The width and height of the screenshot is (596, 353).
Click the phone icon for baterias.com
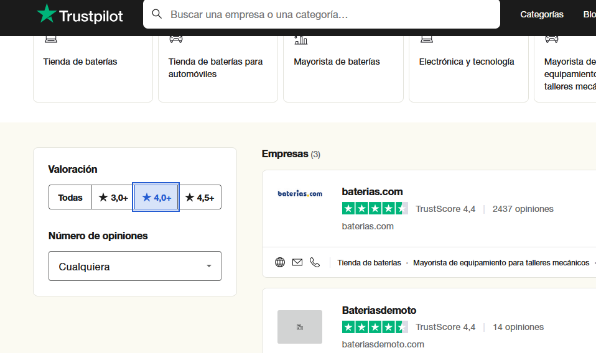pos(315,262)
